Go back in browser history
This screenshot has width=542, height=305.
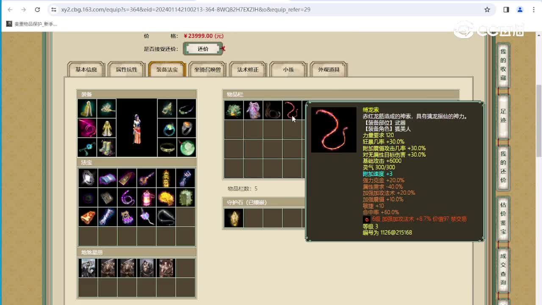[10, 9]
